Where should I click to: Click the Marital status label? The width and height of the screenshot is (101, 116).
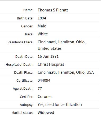pyautogui.click(x=23, y=113)
